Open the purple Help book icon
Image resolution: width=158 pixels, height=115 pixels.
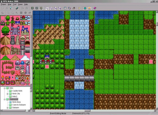[x=95, y=8]
